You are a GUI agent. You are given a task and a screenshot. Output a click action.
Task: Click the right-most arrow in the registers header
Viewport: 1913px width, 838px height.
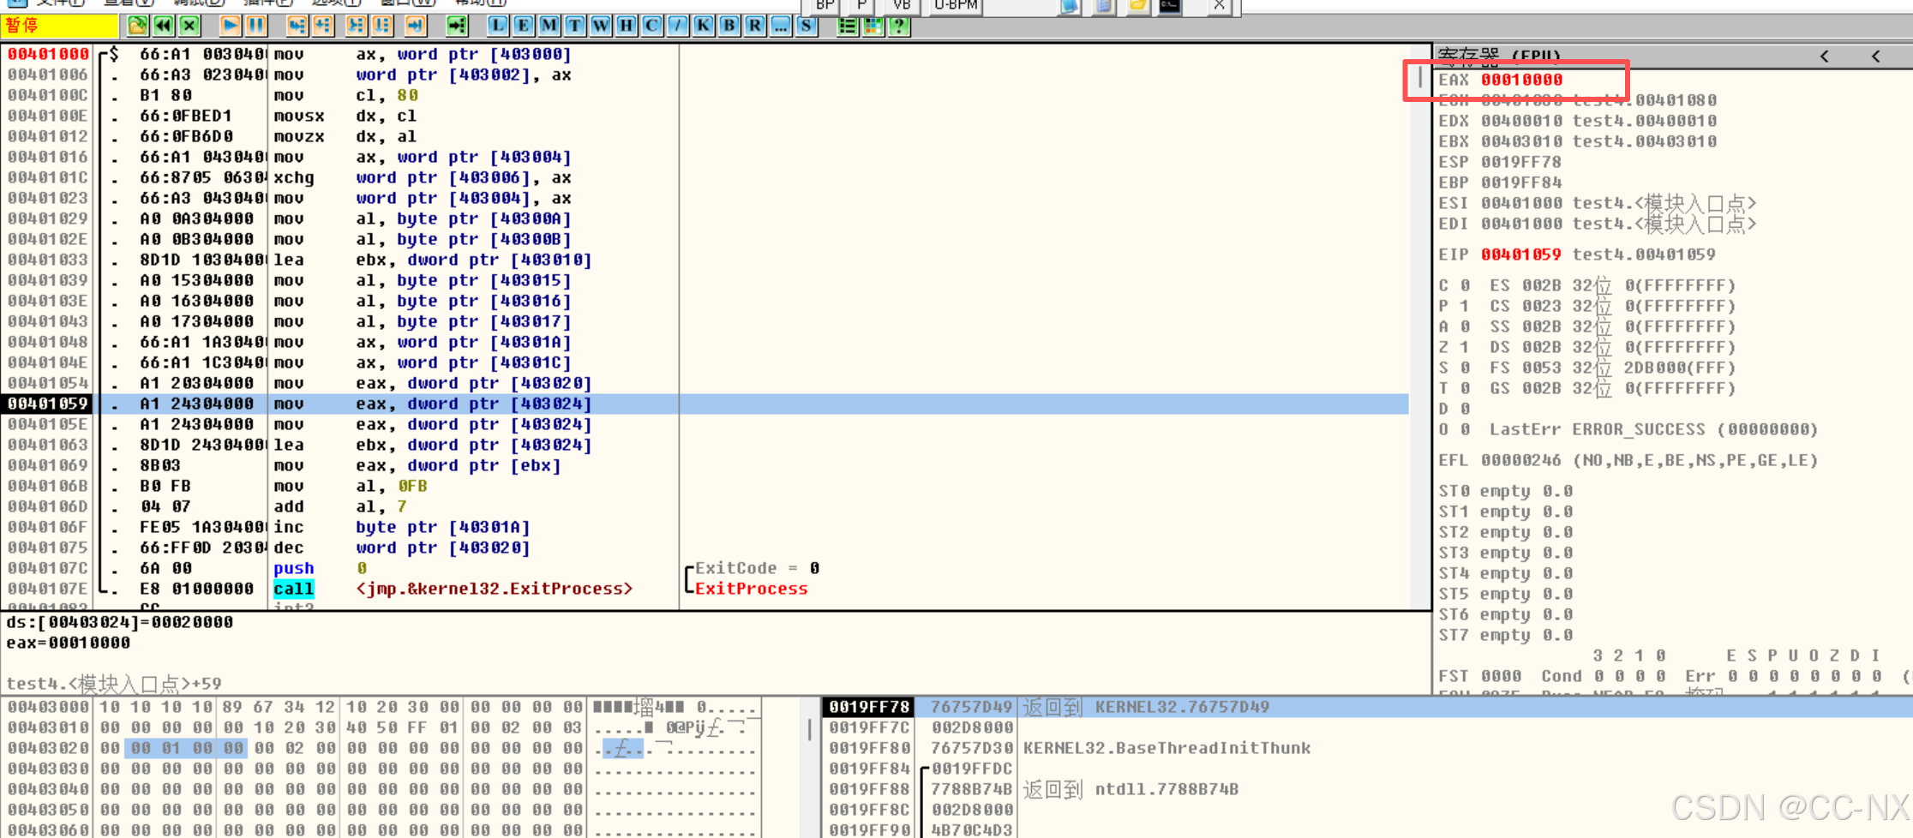(x=1876, y=57)
